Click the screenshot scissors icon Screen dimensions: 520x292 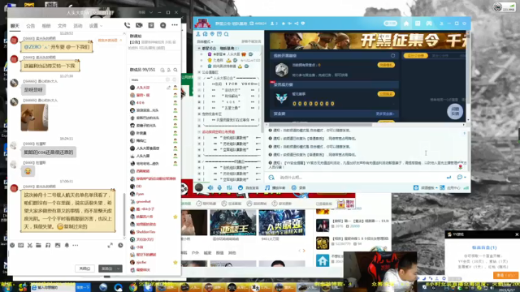[30, 245]
